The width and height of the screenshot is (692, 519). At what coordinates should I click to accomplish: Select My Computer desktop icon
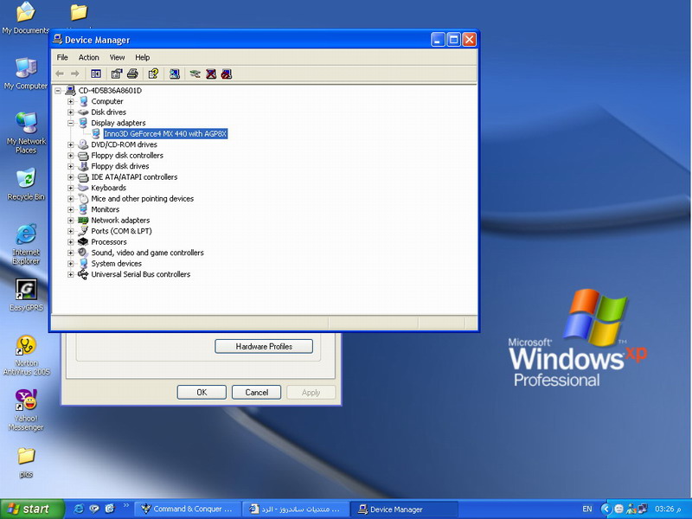(x=26, y=74)
